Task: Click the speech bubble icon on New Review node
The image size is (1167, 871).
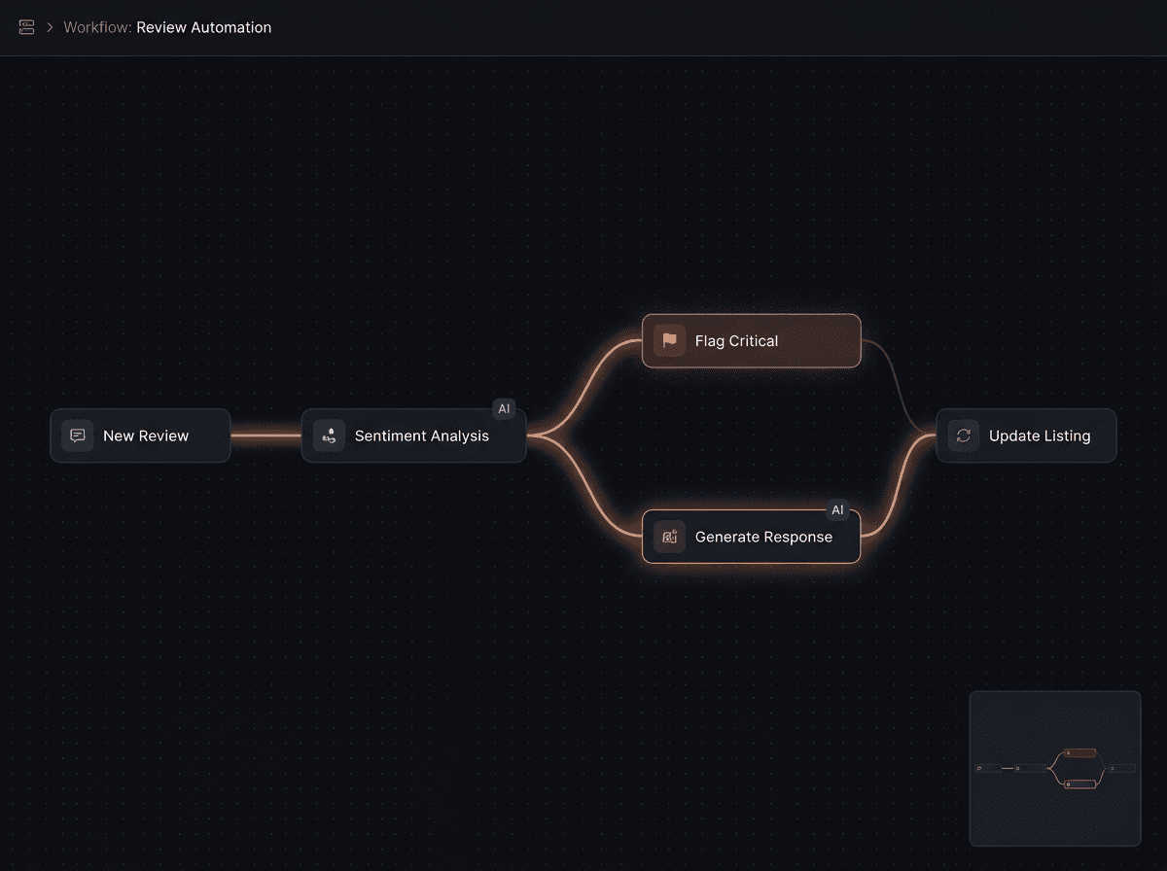Action: [x=77, y=435]
